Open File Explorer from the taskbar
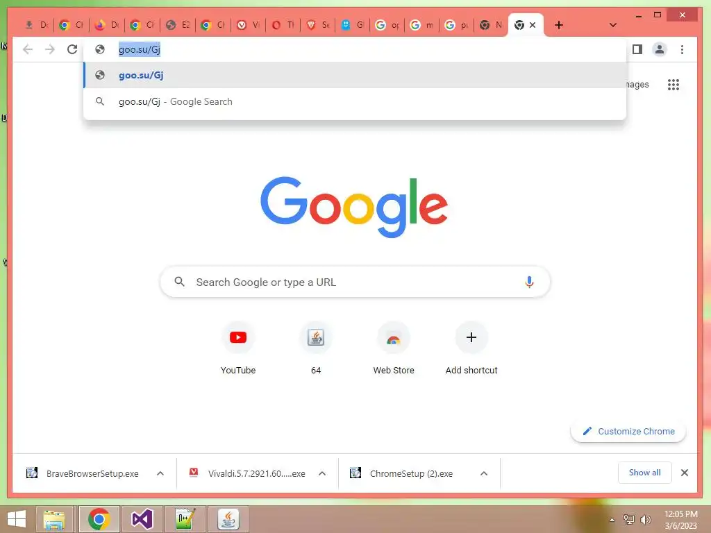Screen dimensions: 711x533 (x=54, y=519)
